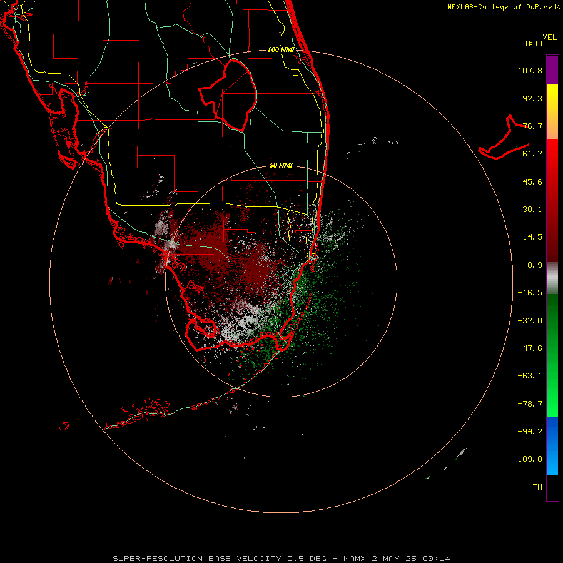
Task: Click the -63.1 velocity scale value
Action: coord(530,376)
